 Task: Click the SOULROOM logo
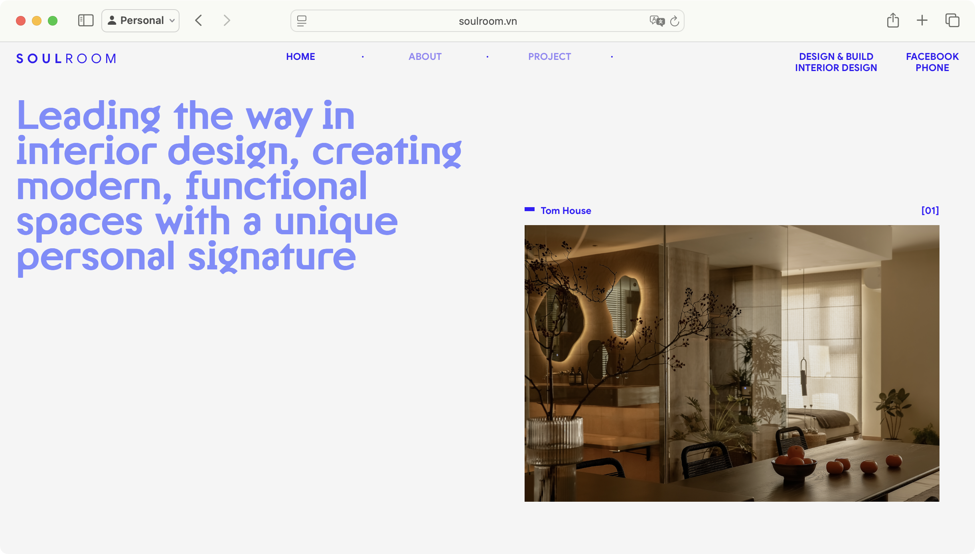point(66,59)
